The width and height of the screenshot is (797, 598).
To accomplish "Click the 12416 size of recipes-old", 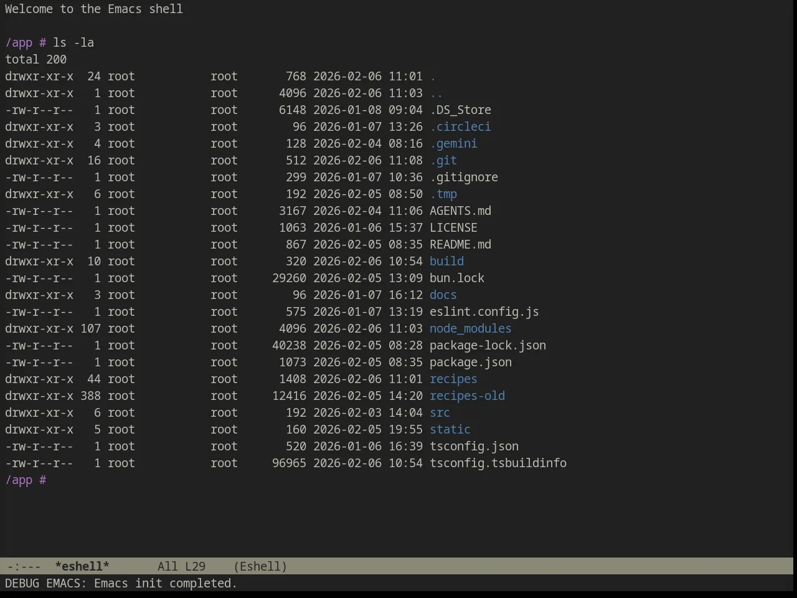I will 289,396.
